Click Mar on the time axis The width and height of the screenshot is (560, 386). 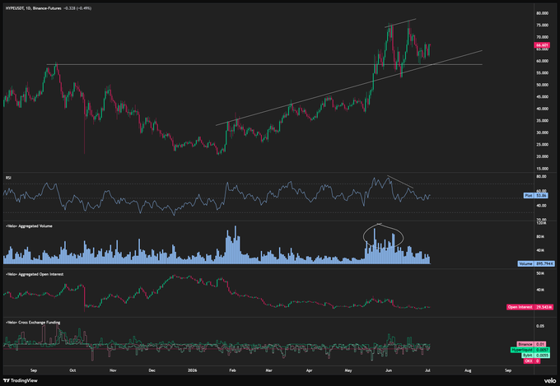[x=268, y=370]
